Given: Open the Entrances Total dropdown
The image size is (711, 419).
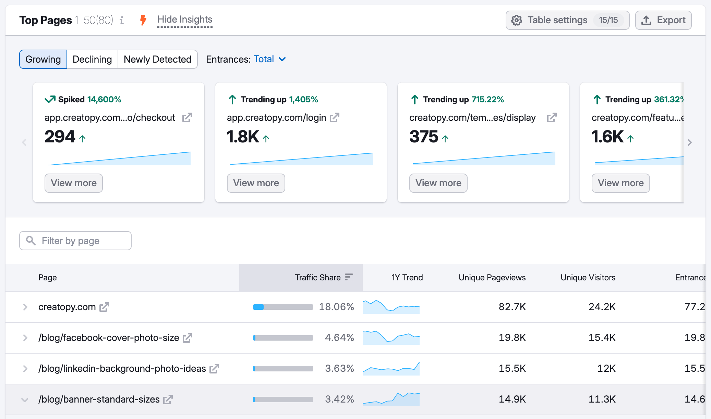Looking at the screenshot, I should tap(269, 59).
